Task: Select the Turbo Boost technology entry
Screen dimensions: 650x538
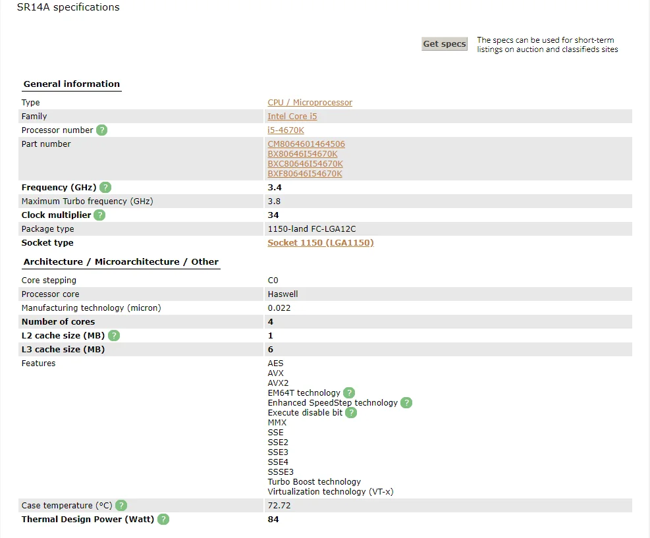Action: point(314,482)
